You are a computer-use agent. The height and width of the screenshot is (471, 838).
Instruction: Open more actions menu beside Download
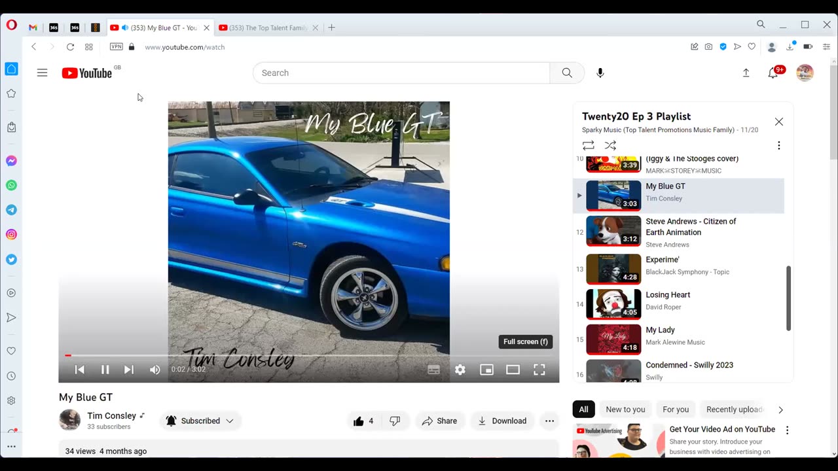click(x=549, y=421)
